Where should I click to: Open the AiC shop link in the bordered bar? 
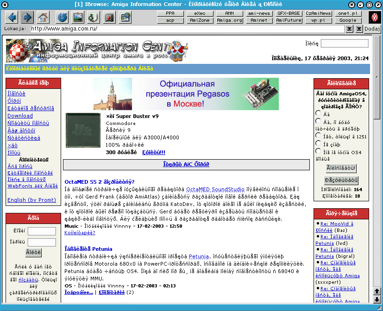(186, 164)
